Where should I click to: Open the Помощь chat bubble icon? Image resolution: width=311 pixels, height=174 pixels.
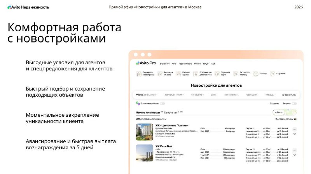[256, 74]
